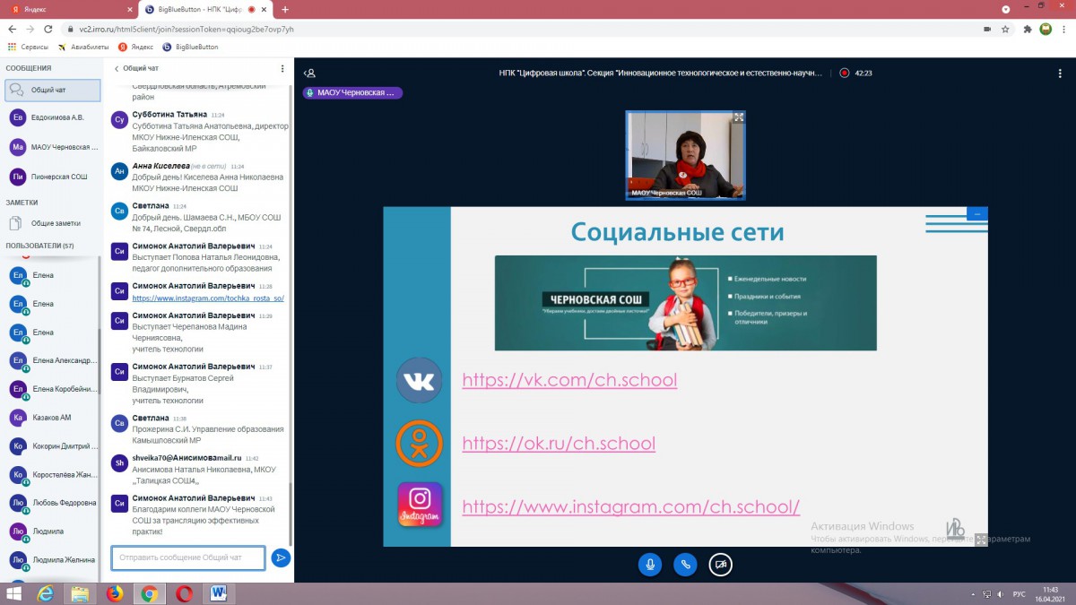The image size is (1076, 605).
Task: Open the vk.com/ch.school link on slide
Action: pyautogui.click(x=569, y=380)
